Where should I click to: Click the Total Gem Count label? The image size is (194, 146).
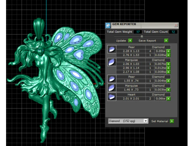point(156,32)
